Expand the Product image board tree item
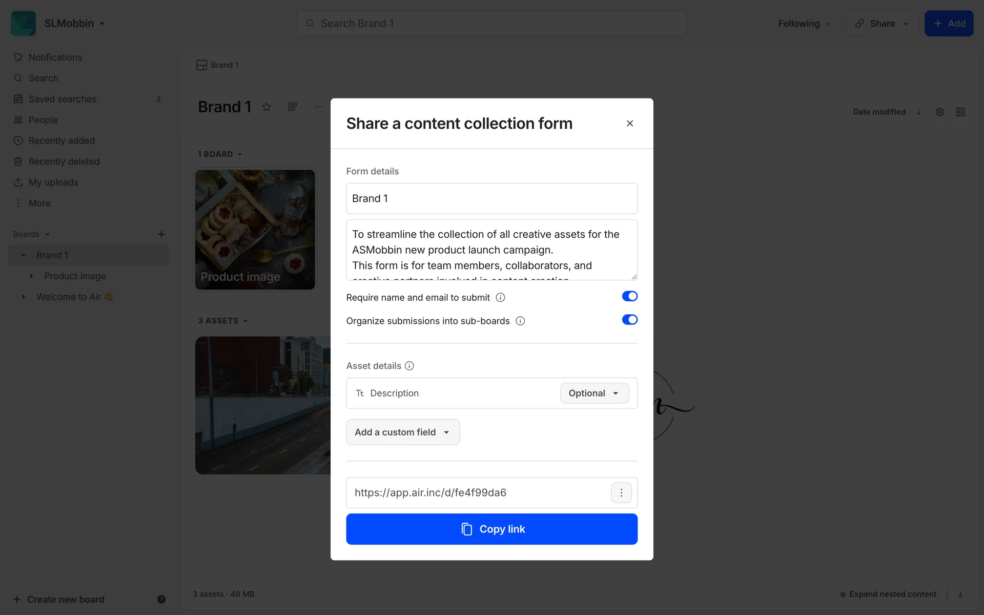This screenshot has height=615, width=984. point(31,276)
